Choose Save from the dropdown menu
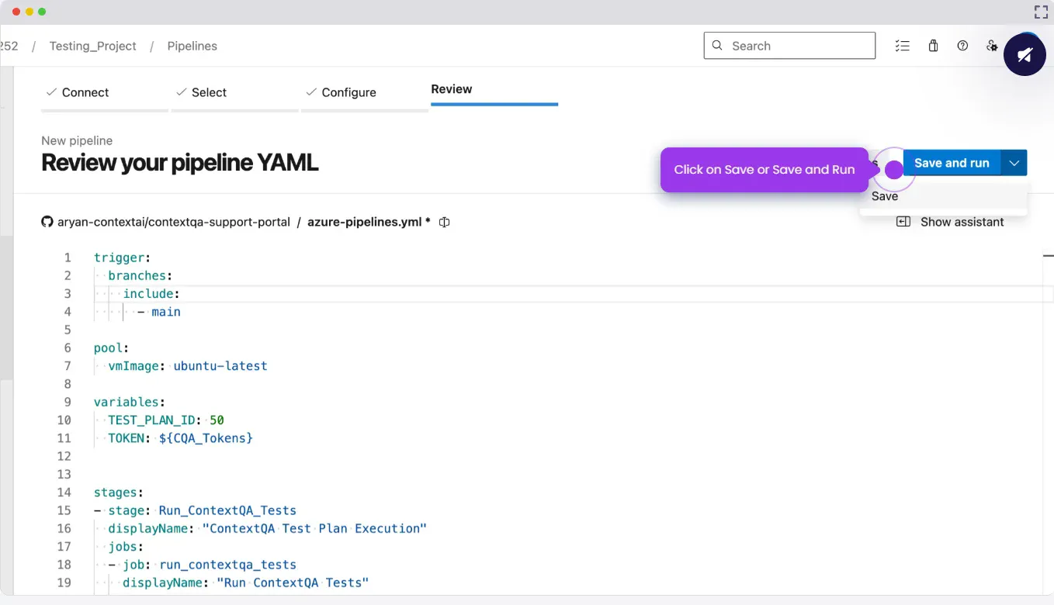Image resolution: width=1054 pixels, height=605 pixels. click(885, 197)
